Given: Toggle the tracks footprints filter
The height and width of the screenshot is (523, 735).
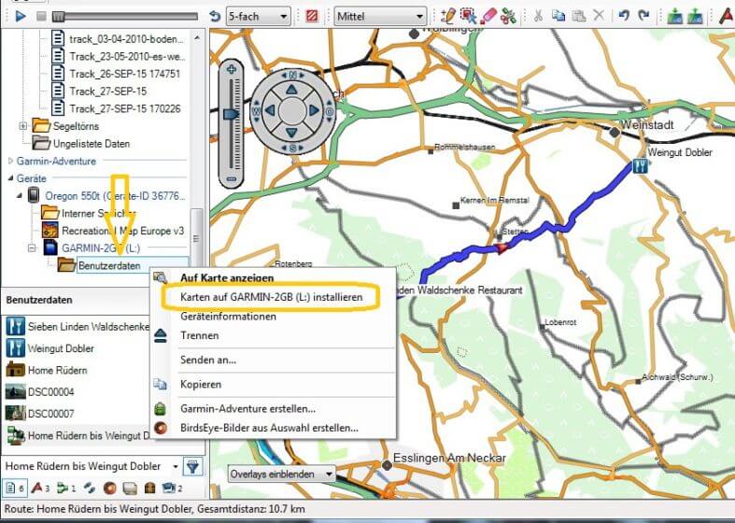Looking at the screenshot, I should [89, 488].
